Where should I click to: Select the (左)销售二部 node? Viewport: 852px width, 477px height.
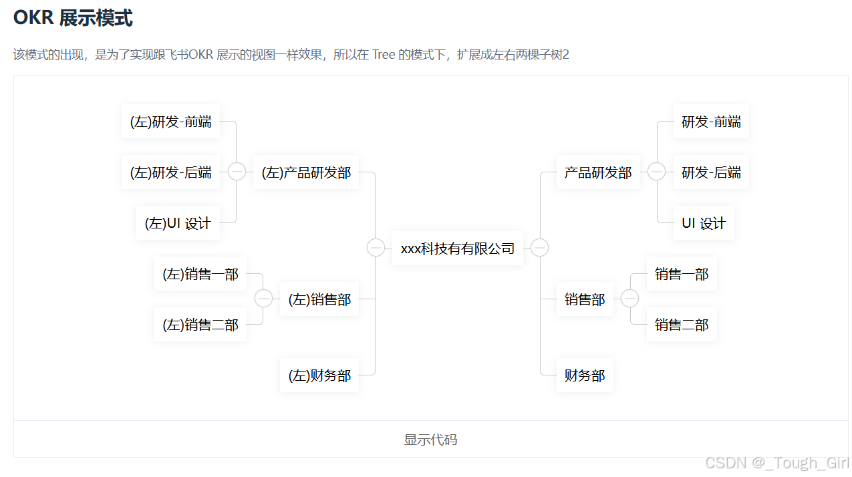click(200, 324)
